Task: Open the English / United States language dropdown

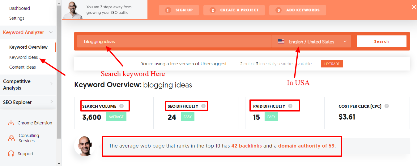Action: (311, 41)
